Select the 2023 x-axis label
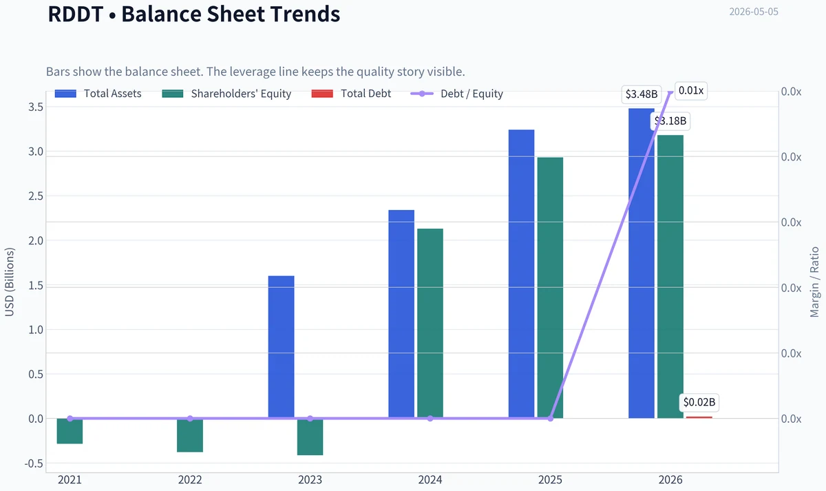The width and height of the screenshot is (826, 491). (x=310, y=480)
